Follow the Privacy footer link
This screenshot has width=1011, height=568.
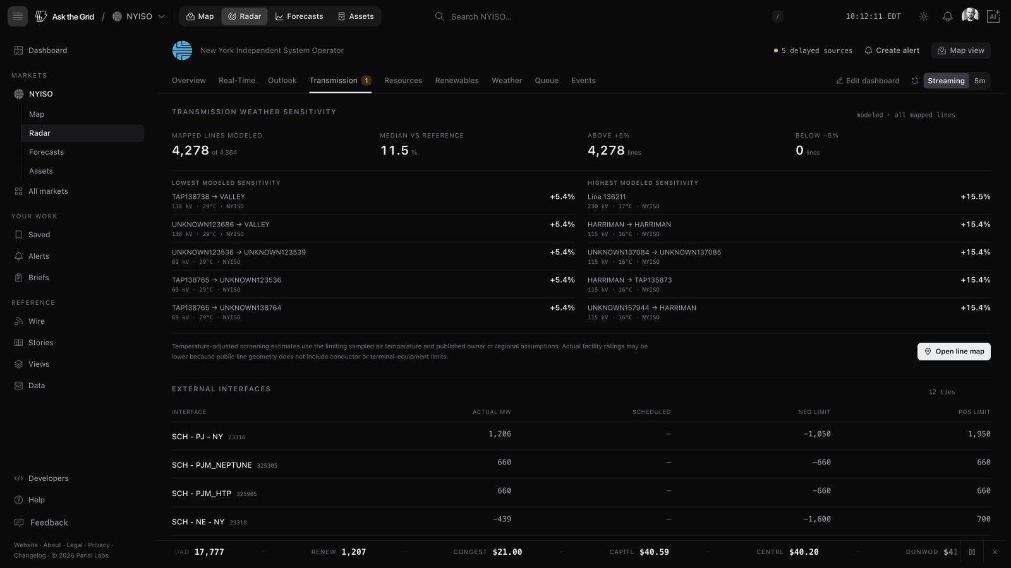pyautogui.click(x=99, y=545)
